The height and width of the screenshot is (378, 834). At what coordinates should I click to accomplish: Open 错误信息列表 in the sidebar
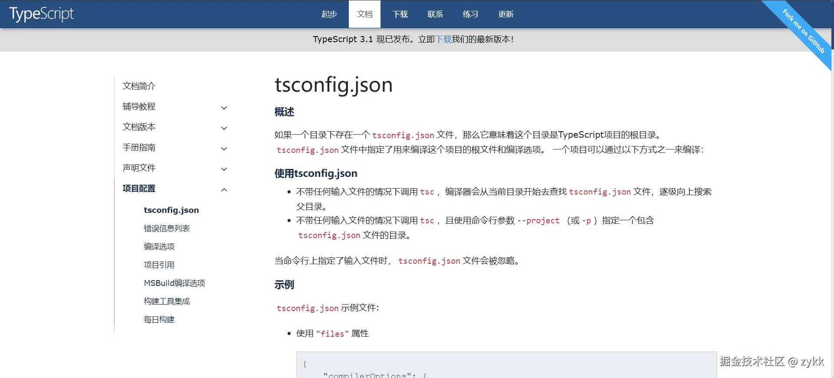coord(167,228)
